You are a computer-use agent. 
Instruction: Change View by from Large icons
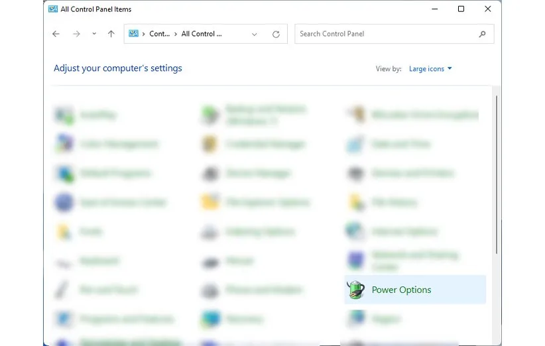(x=430, y=69)
